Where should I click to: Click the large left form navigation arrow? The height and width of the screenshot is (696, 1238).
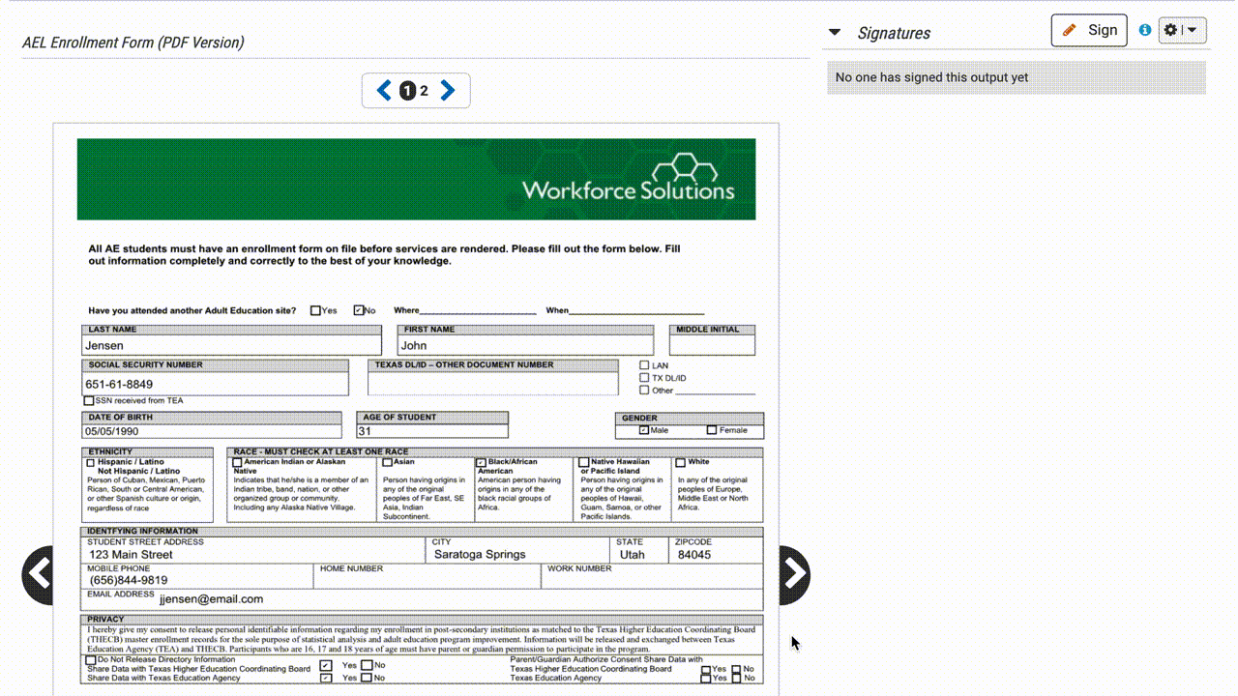click(39, 574)
